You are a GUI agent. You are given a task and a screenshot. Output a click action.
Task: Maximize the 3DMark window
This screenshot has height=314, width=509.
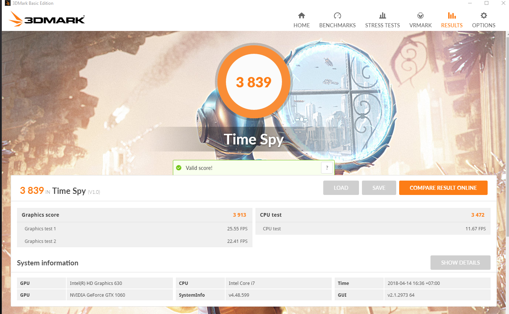[x=487, y=3]
